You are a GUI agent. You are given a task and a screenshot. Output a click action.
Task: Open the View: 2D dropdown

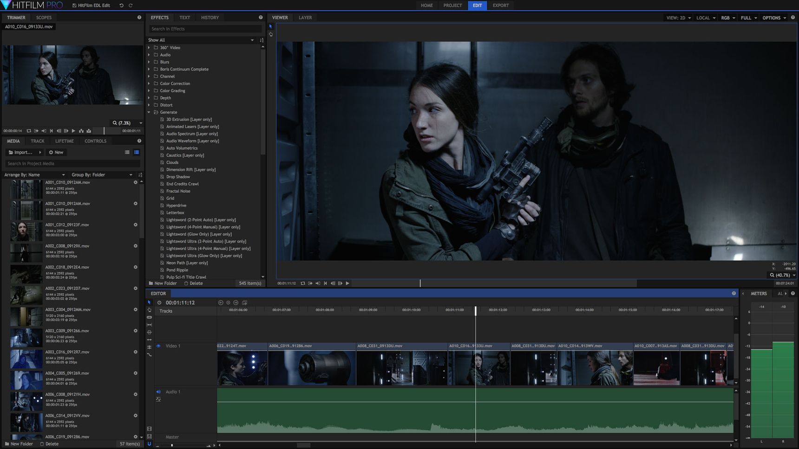[x=679, y=18]
